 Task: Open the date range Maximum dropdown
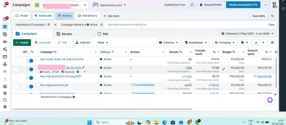click(x=247, y=34)
